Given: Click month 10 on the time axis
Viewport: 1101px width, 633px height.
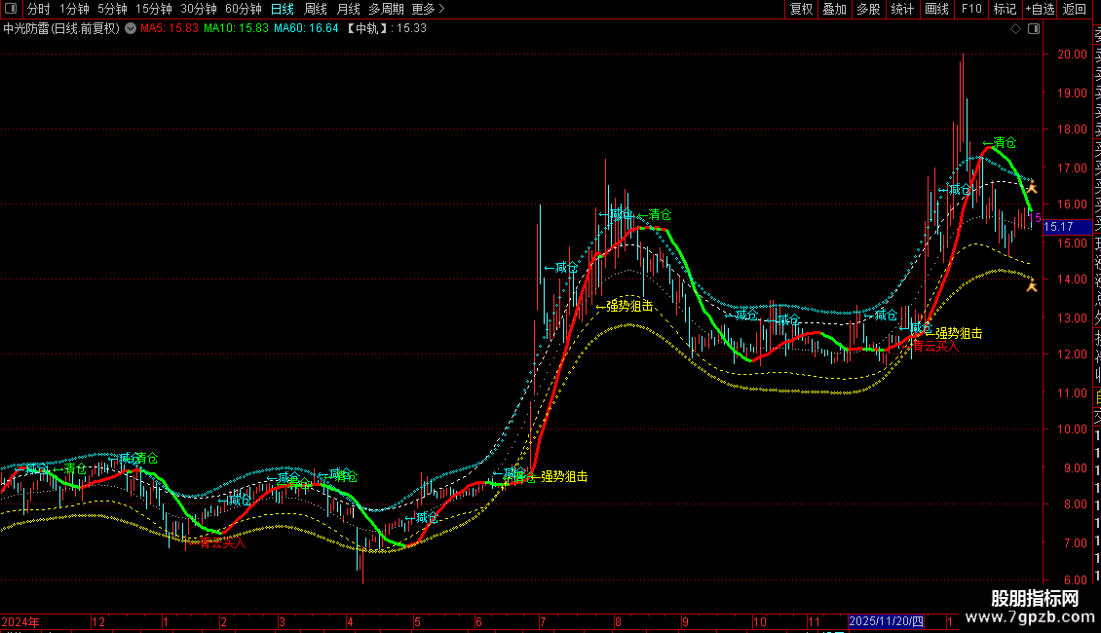Looking at the screenshot, I should pos(760,622).
